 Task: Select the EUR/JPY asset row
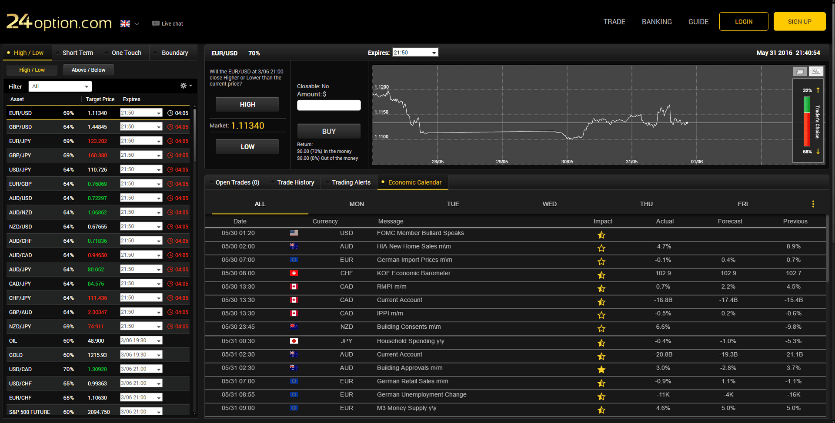click(x=98, y=141)
